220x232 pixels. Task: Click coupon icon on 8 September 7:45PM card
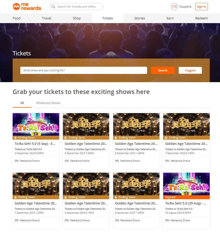pos(67,161)
